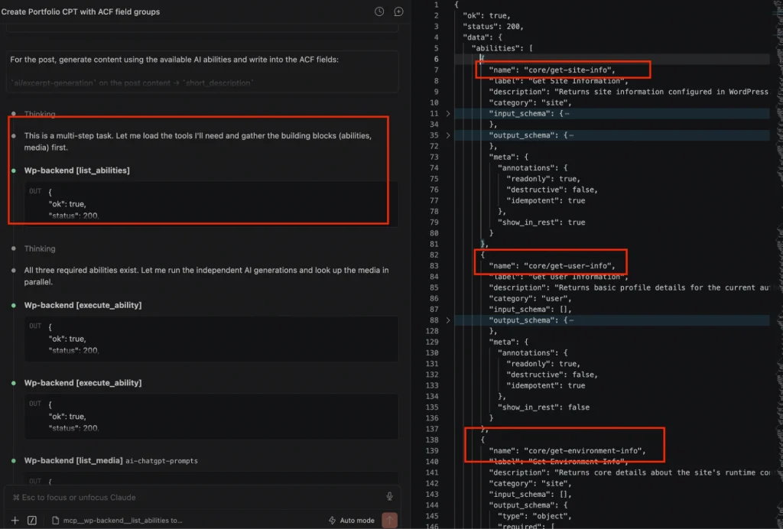Click line number 82 in the gutter

click(x=434, y=255)
